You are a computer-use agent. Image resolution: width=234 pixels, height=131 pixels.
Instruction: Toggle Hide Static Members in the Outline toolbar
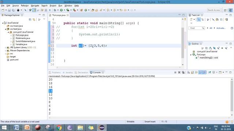[x=218, y=48]
